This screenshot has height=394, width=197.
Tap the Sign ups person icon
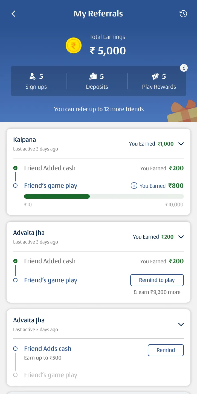click(33, 76)
